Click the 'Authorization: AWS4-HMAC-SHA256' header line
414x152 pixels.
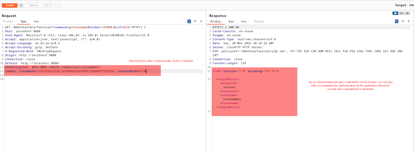point(52,67)
